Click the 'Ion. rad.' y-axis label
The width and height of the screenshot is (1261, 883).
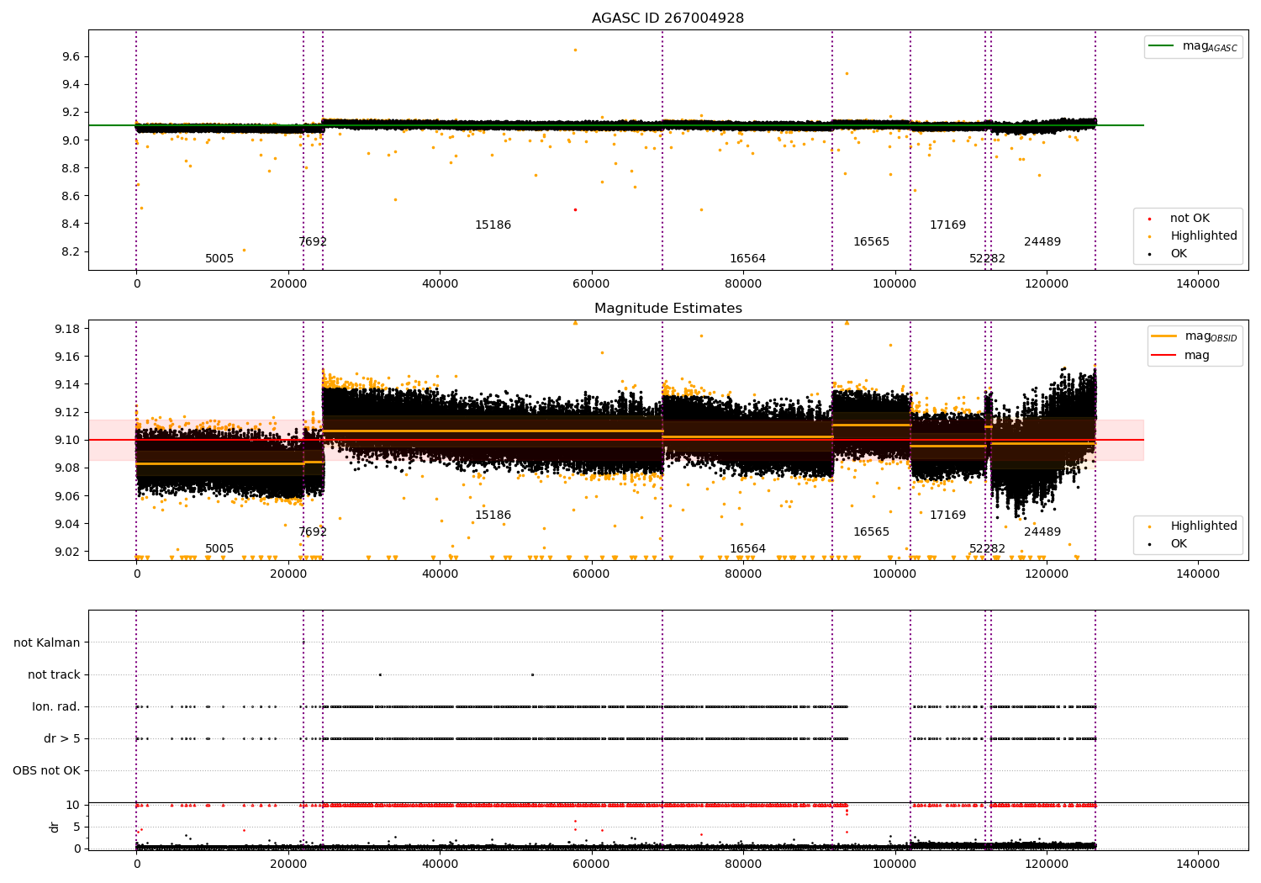[56, 706]
